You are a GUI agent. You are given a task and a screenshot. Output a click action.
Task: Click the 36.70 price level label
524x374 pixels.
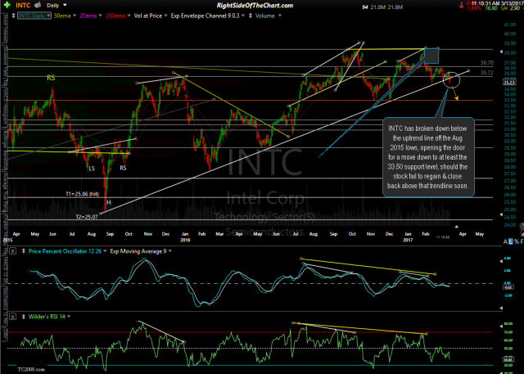[486, 63]
